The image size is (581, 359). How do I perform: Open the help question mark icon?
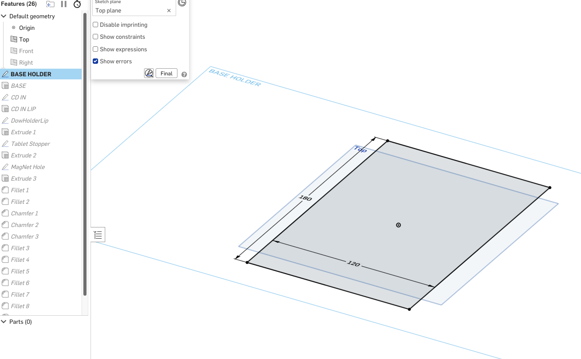pos(184,74)
